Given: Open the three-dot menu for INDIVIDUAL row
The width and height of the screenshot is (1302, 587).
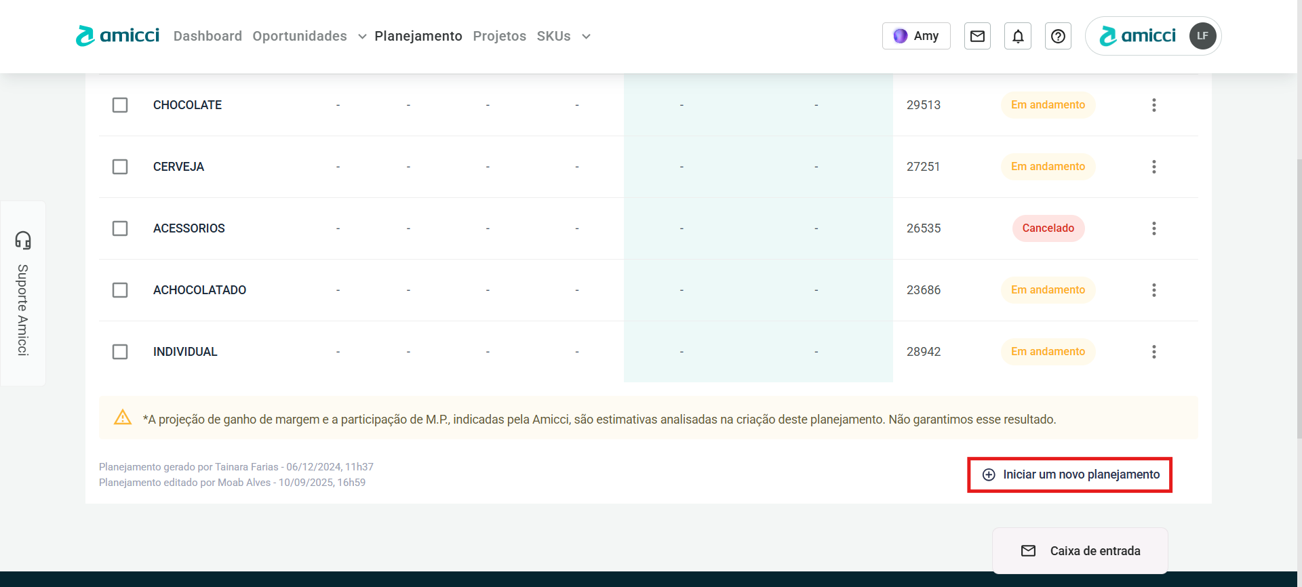Looking at the screenshot, I should click(1153, 352).
